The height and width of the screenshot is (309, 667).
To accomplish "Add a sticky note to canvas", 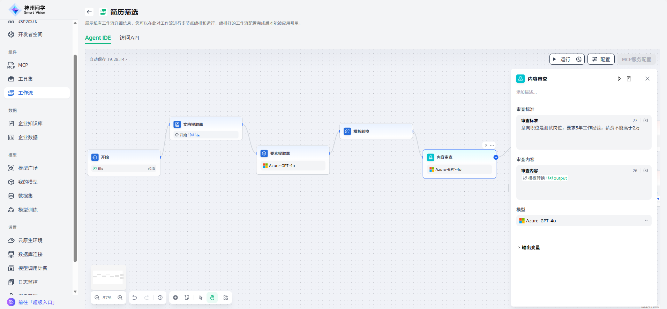I will pos(187,298).
